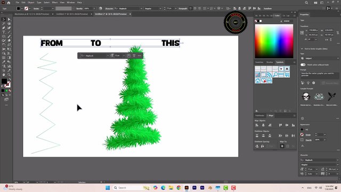Switch to the Swatches tab
Viewport: 341px width, 192px height.
click(259, 62)
